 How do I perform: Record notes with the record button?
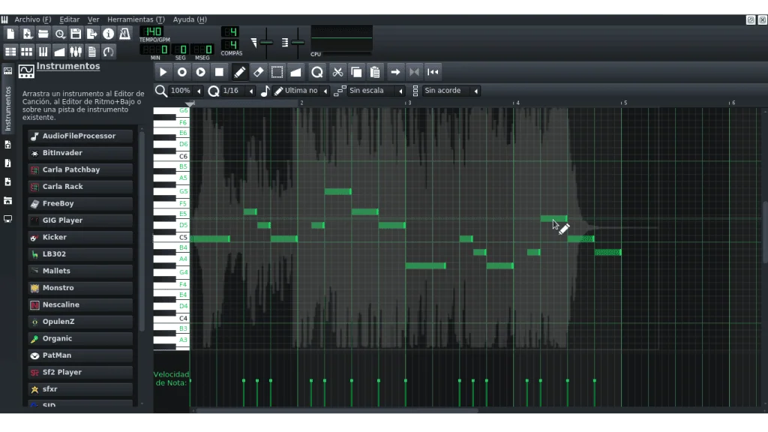181,72
